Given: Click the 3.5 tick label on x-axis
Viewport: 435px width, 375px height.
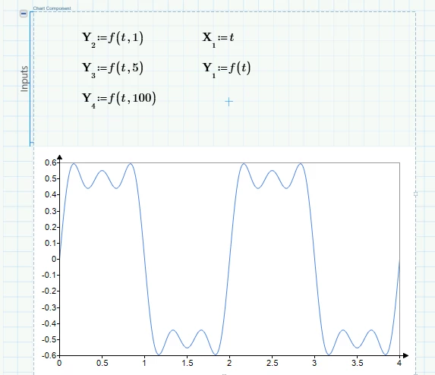Looking at the screenshot, I should point(357,363).
